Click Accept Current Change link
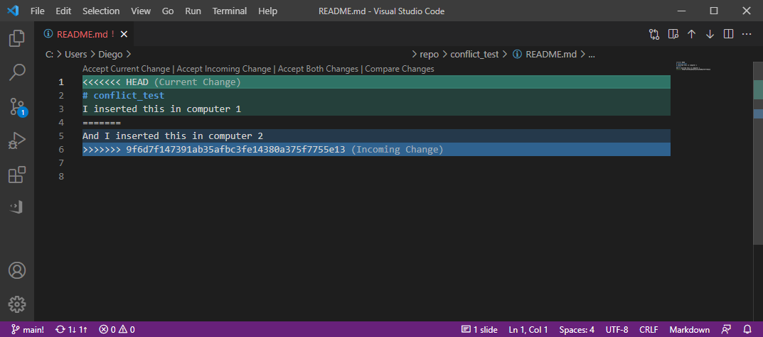The width and height of the screenshot is (763, 337). pos(126,69)
